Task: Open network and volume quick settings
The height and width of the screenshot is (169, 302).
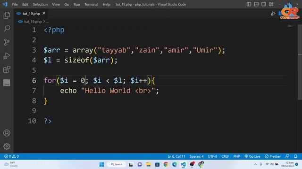Action: (272, 164)
